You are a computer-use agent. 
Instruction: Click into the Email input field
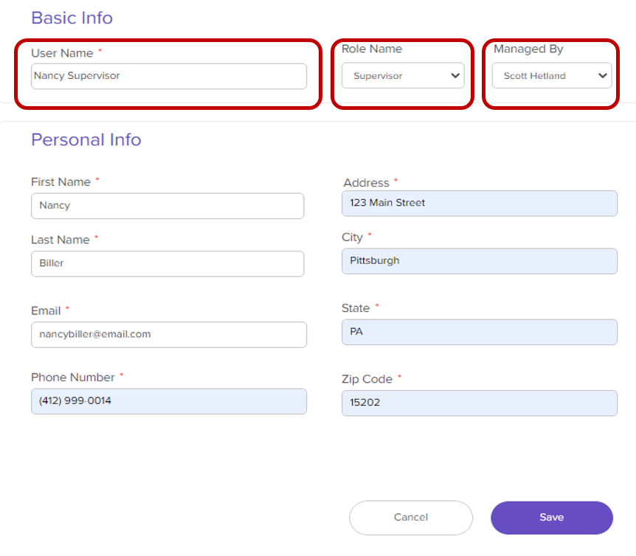pos(168,334)
